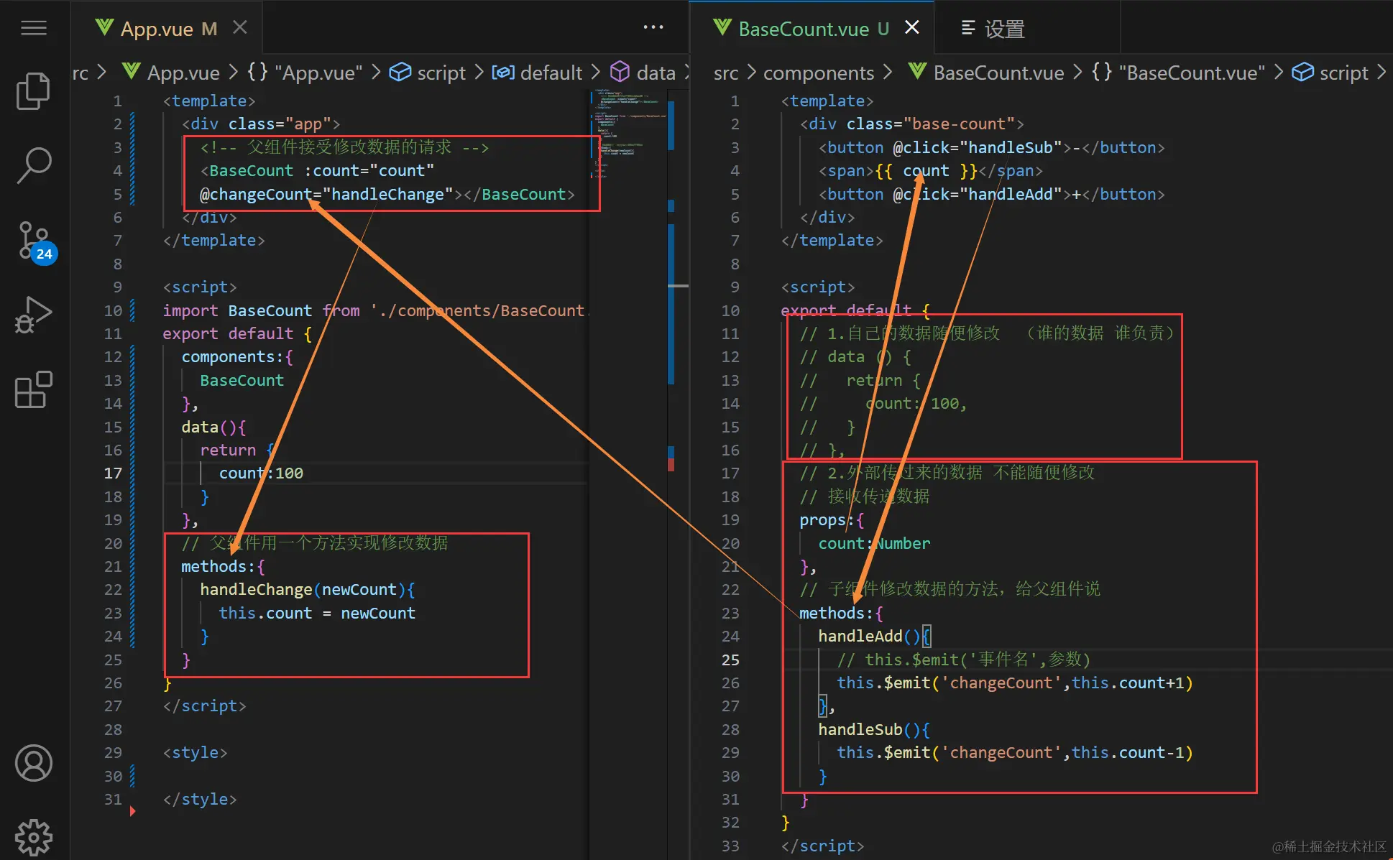Select default breadcrumb in left editor

[537, 73]
